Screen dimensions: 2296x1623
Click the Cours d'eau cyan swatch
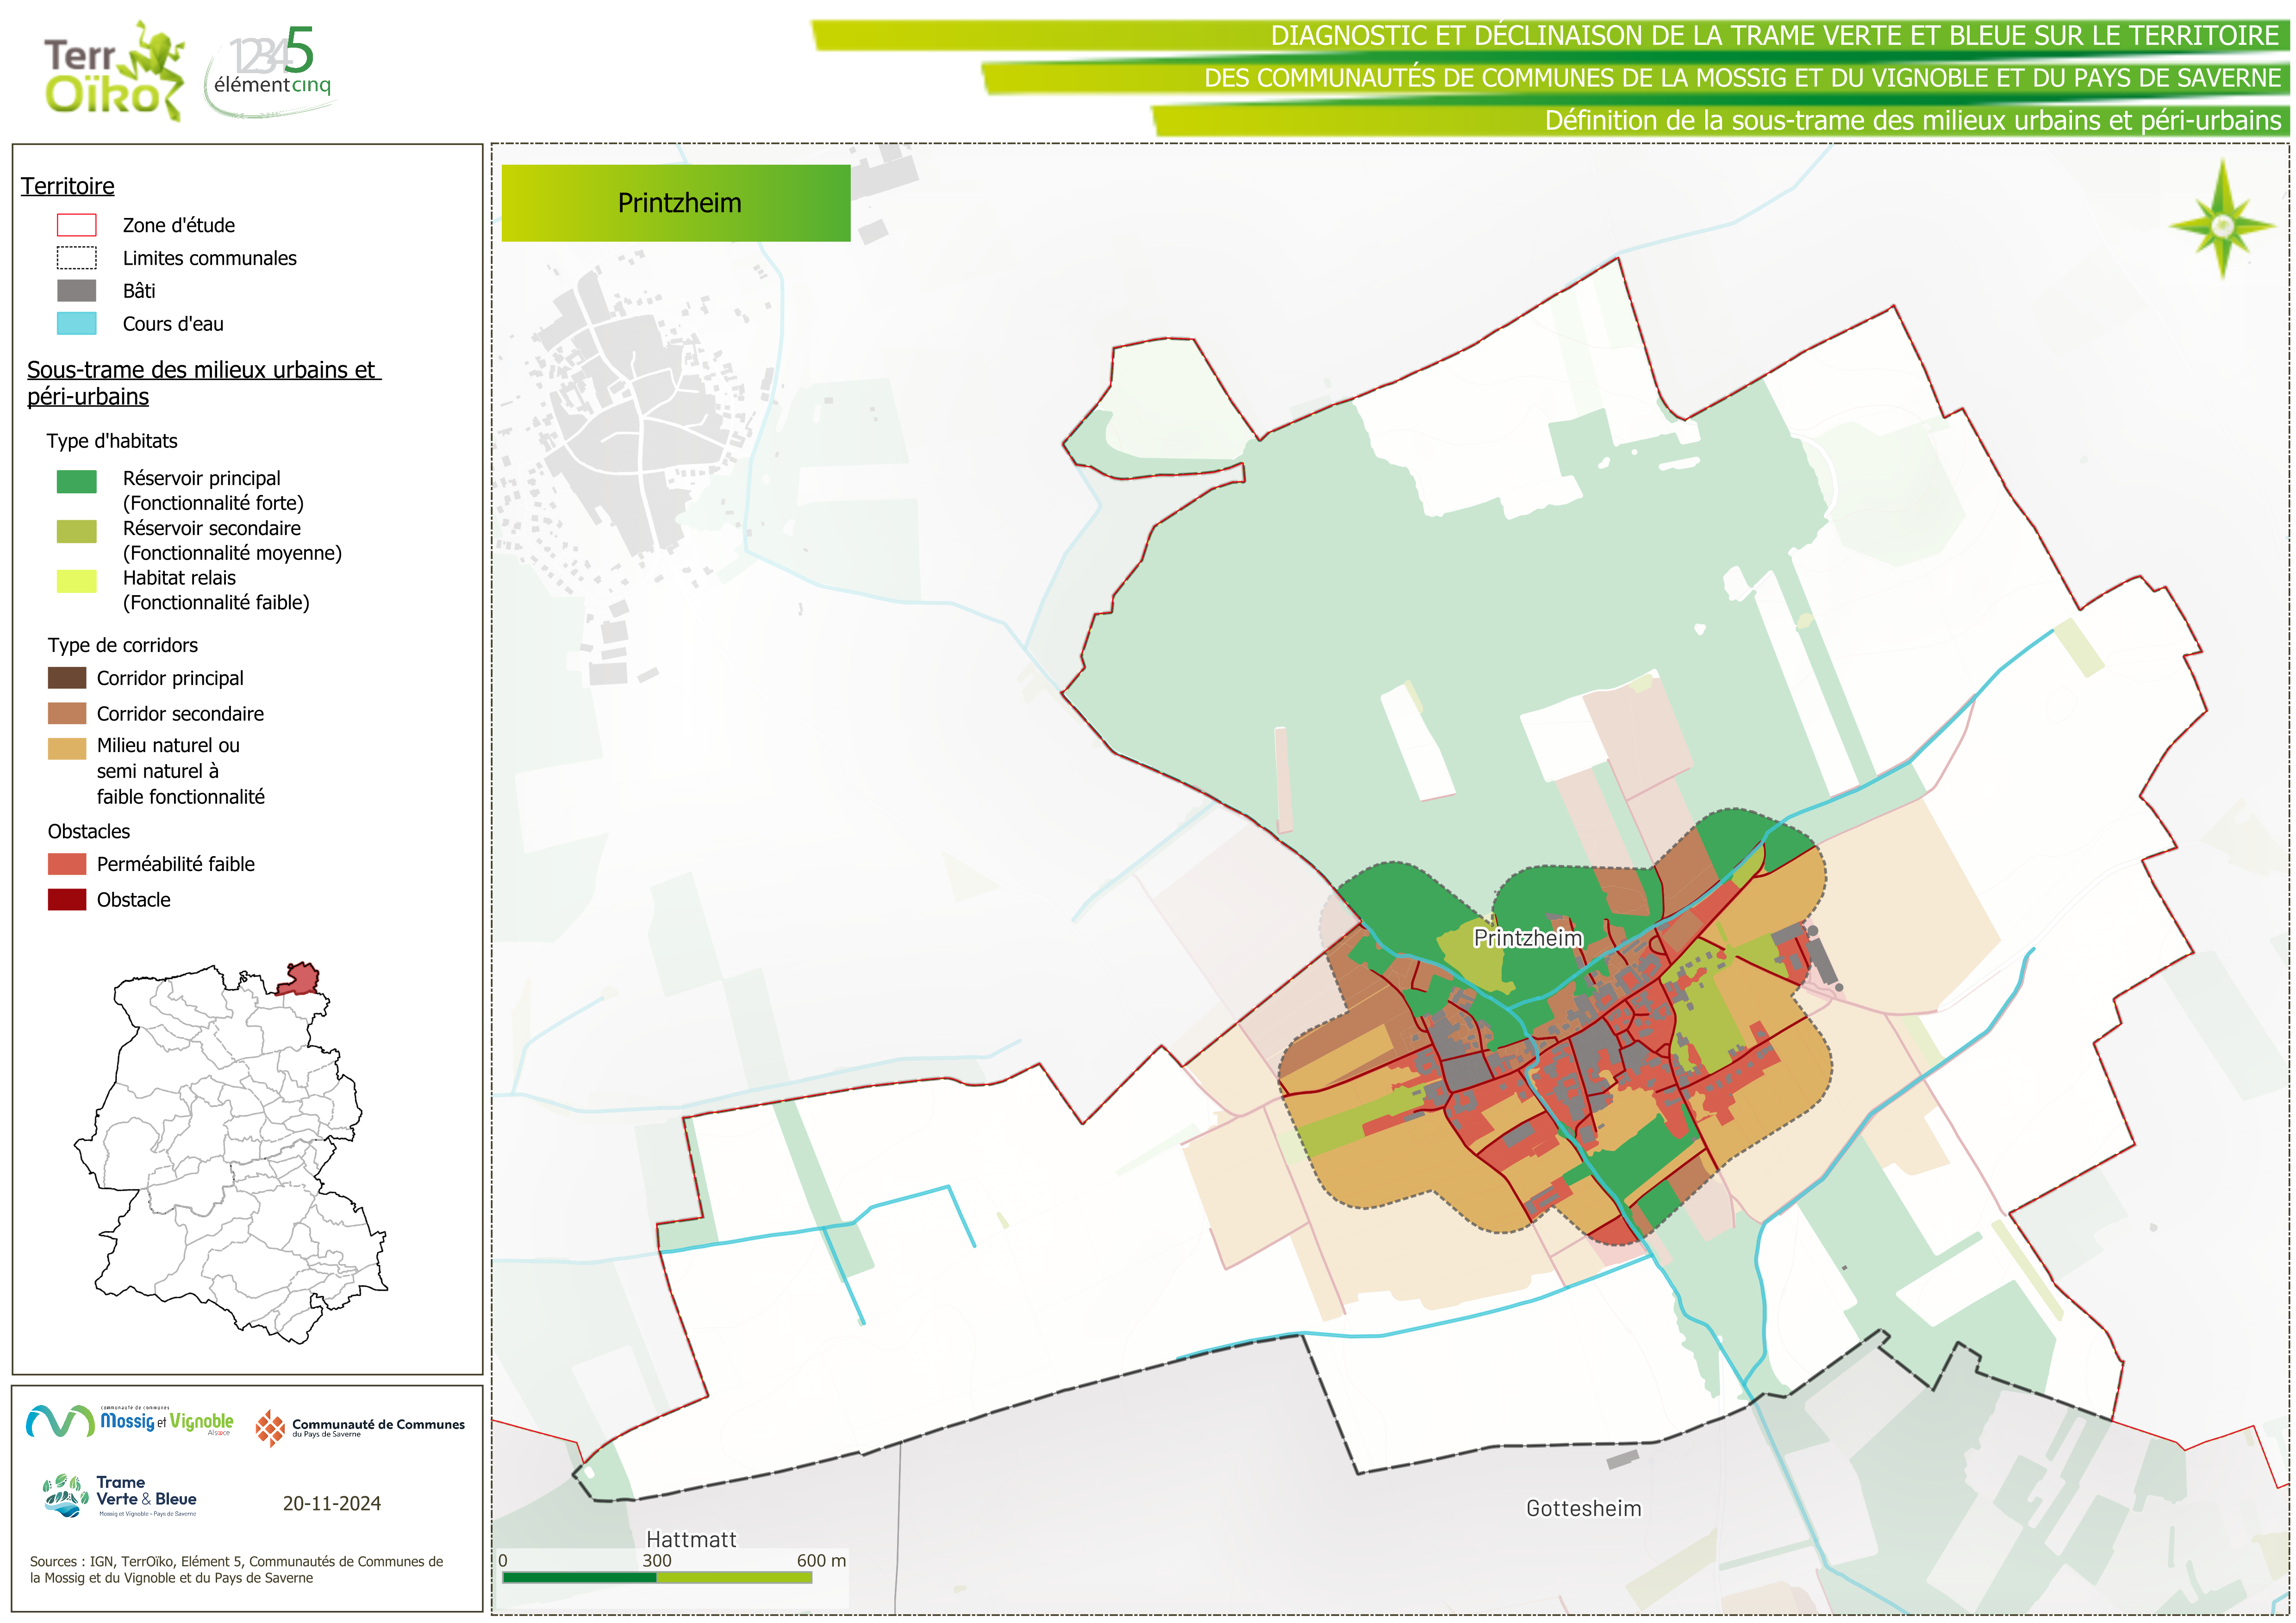tap(76, 323)
